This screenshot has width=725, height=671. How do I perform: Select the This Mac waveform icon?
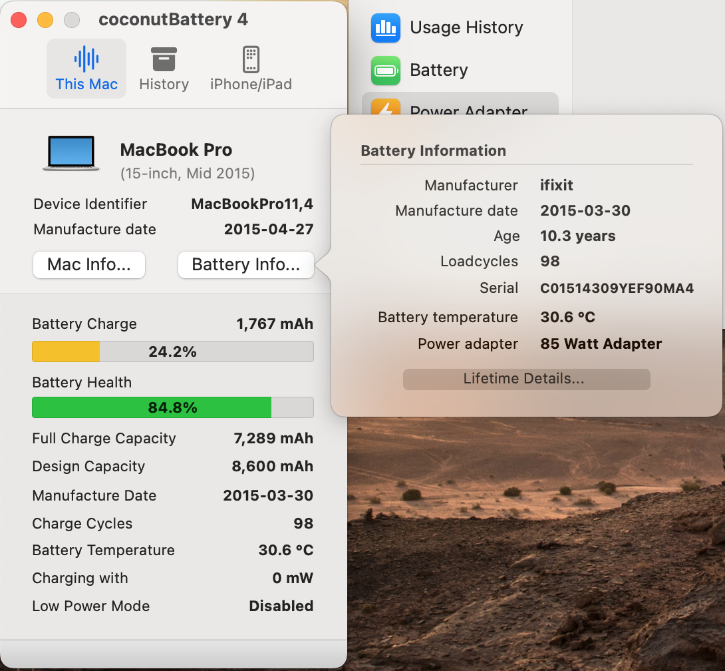click(x=86, y=59)
